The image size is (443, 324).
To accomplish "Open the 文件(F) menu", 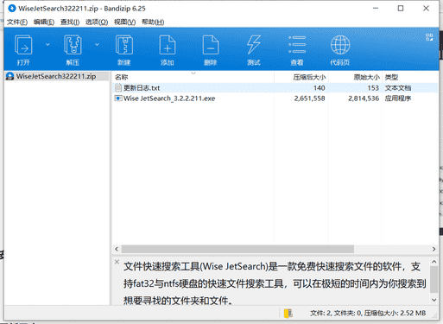I will (17, 22).
